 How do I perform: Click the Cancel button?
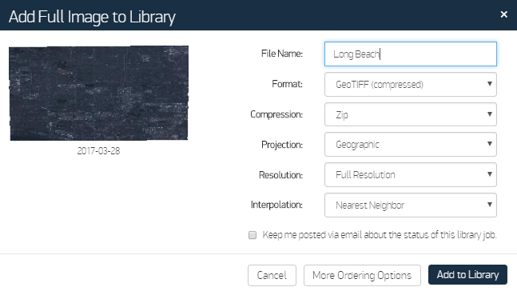272,275
